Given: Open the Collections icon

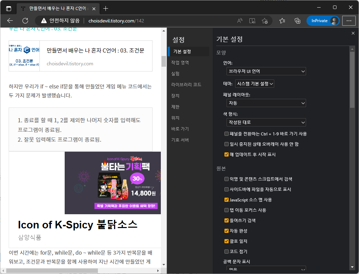Looking at the screenshot, I should [297, 21].
